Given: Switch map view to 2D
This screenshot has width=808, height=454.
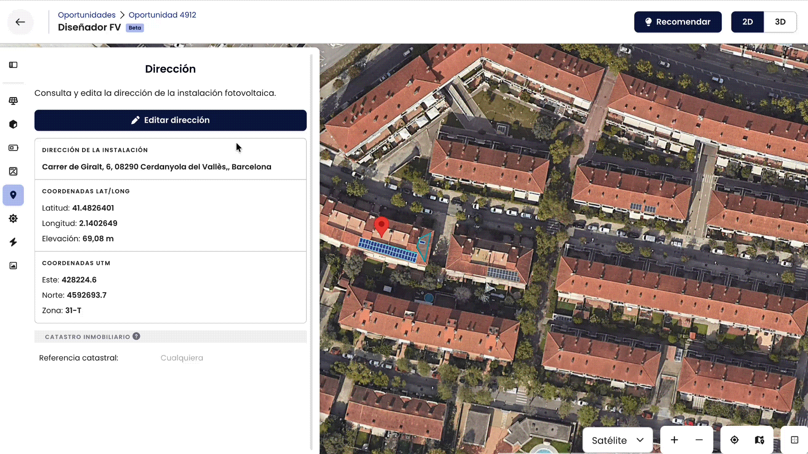Looking at the screenshot, I should 747,22.
